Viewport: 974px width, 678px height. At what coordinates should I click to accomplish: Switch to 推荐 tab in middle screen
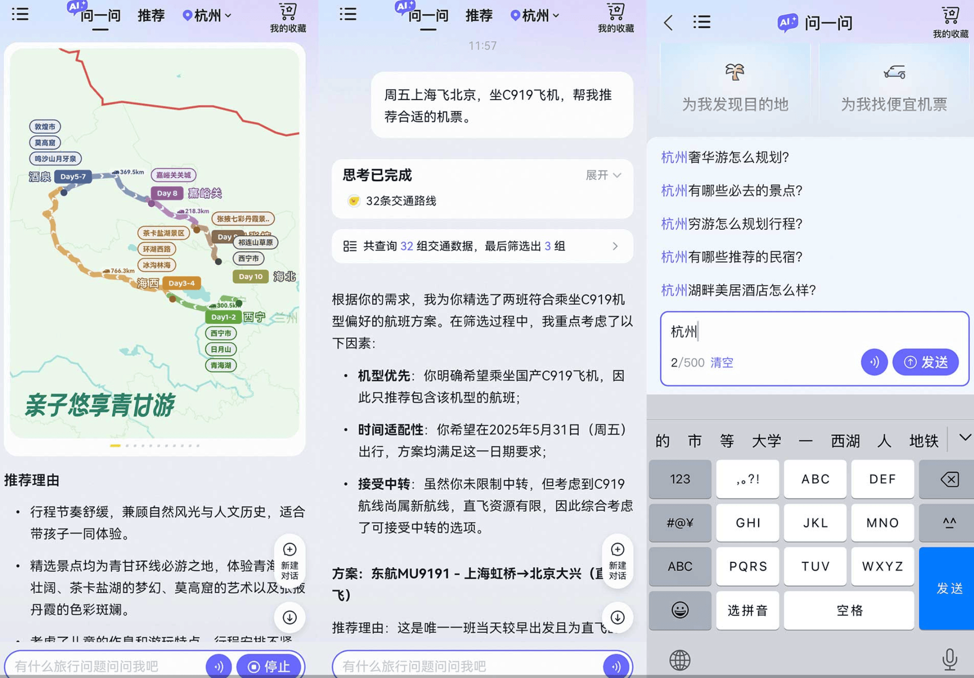(479, 16)
